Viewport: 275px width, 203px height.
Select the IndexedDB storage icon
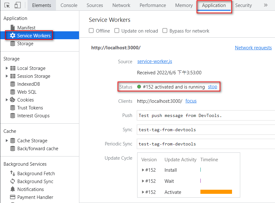coord(13,84)
